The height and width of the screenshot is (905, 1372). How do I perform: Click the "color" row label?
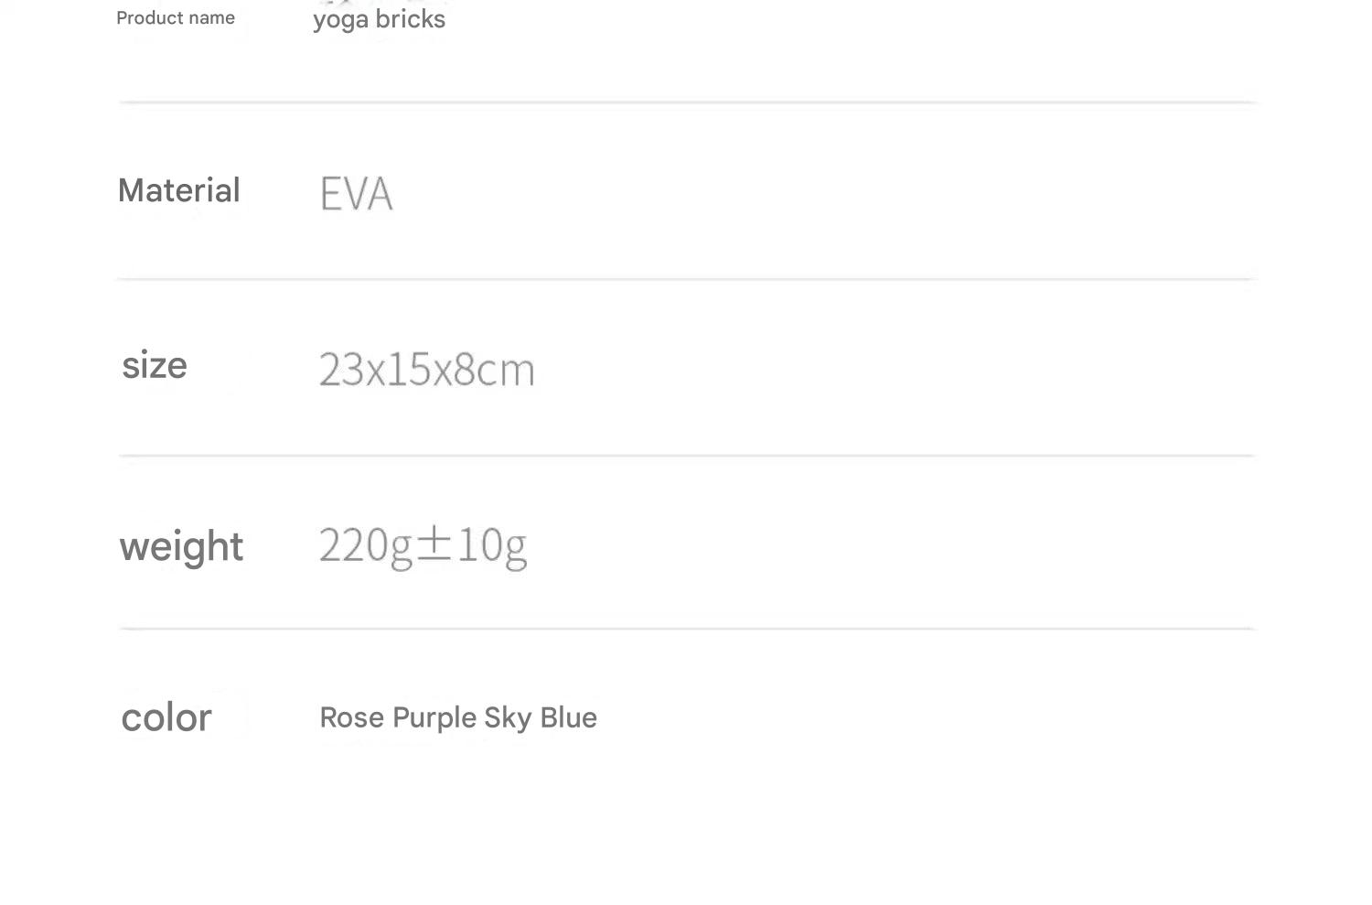point(166,717)
